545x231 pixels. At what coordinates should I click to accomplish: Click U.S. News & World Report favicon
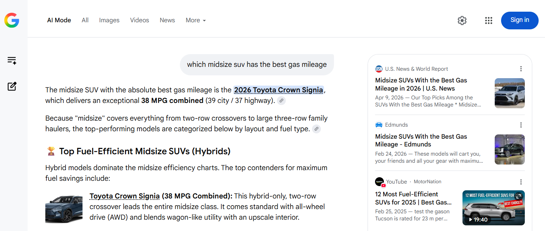point(379,69)
